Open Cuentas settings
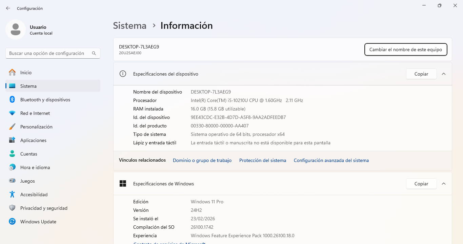This screenshot has height=244, width=463. [53, 154]
